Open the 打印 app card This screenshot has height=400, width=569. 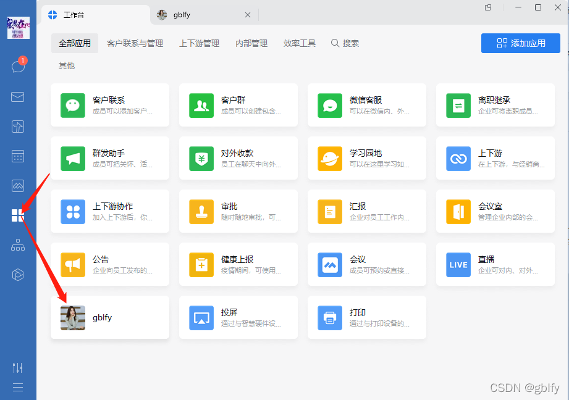point(367,317)
